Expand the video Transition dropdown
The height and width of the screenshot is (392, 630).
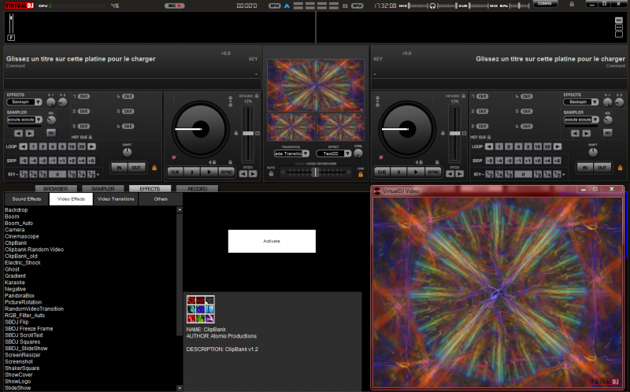click(292, 153)
